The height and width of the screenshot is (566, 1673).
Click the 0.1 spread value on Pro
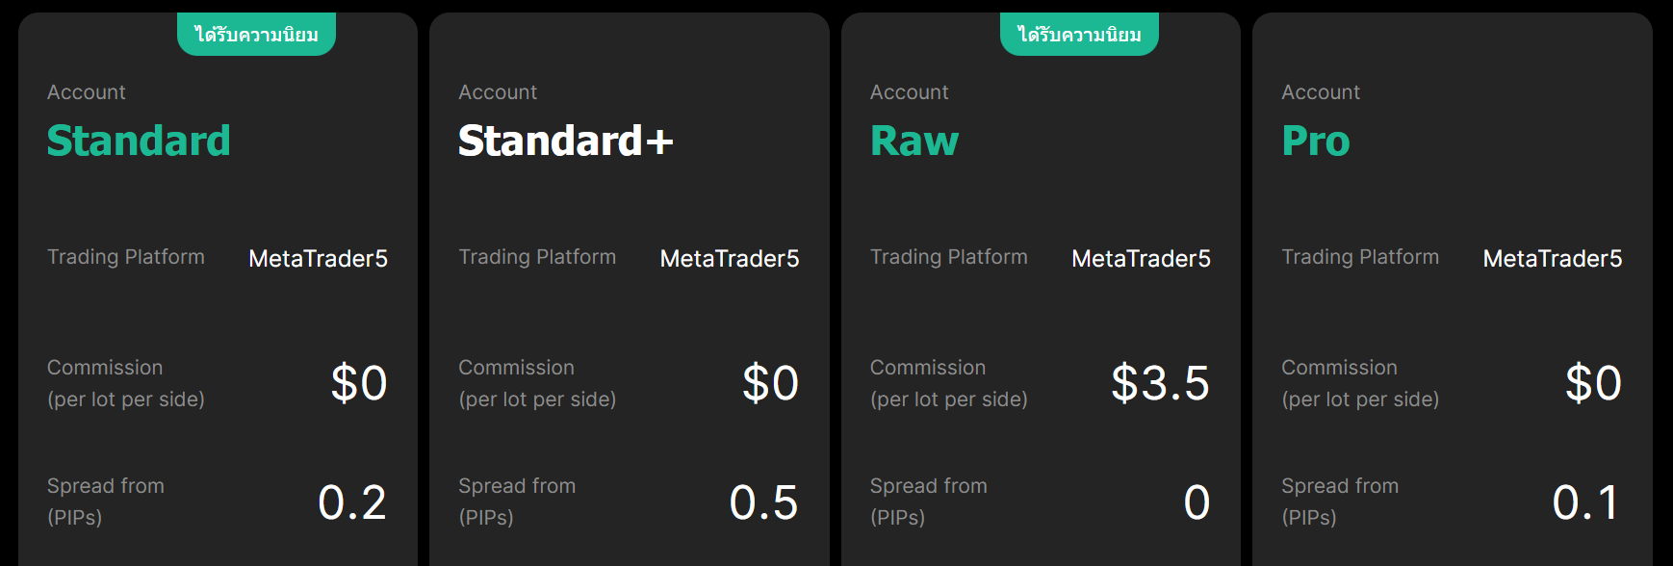point(1586,502)
